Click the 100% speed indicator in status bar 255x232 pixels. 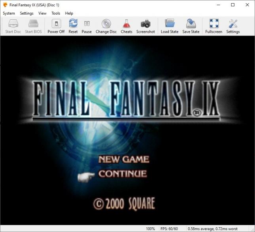(x=151, y=228)
